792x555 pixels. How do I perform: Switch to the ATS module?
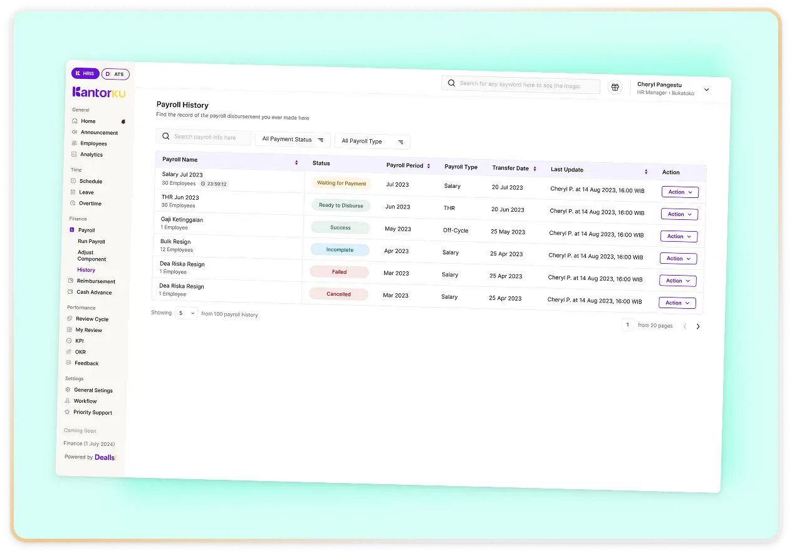pos(115,74)
